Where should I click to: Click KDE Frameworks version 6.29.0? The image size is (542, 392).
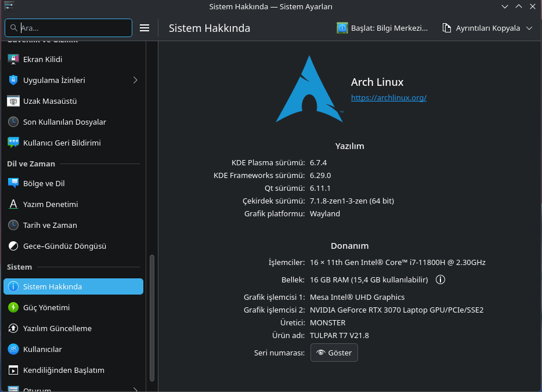pyautogui.click(x=320, y=176)
